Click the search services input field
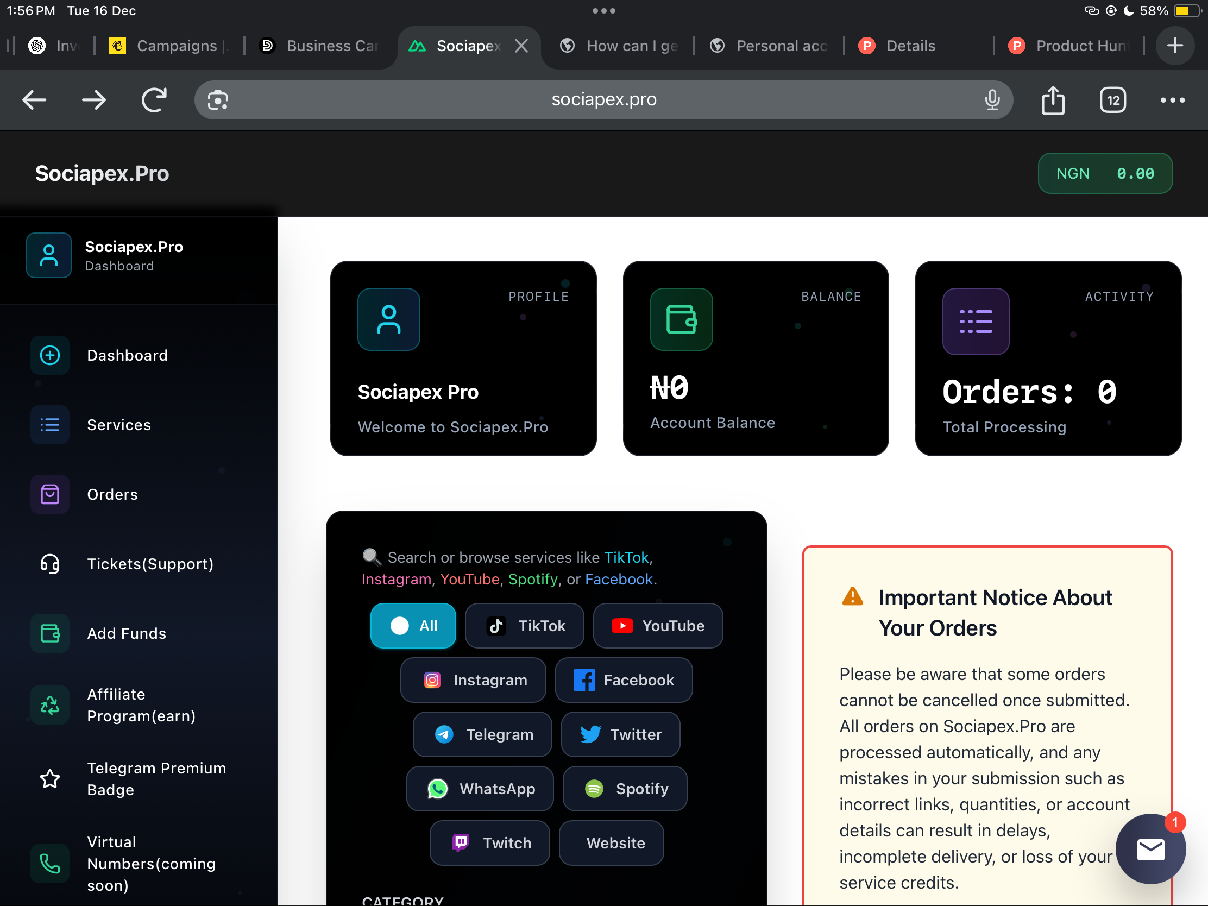 [x=546, y=568]
